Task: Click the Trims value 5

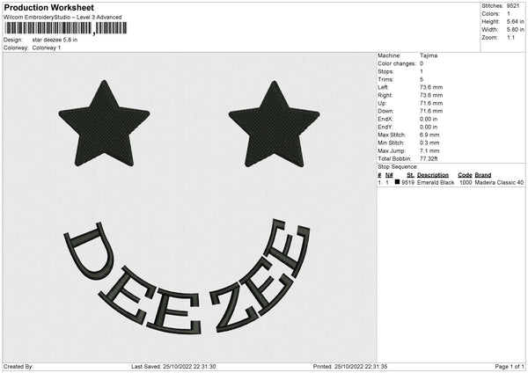Action: (422, 79)
